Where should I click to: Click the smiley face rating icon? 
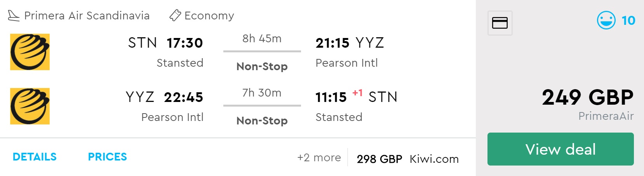(606, 20)
